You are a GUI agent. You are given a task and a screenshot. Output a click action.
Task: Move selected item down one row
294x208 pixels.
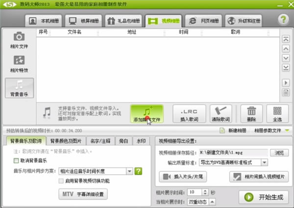coord(286,58)
